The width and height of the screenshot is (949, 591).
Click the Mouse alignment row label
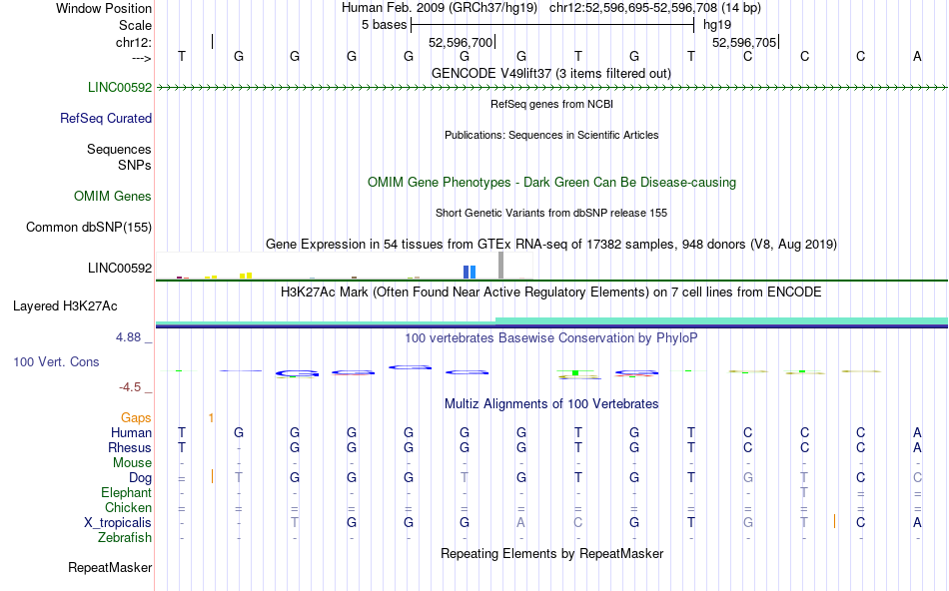(132, 463)
